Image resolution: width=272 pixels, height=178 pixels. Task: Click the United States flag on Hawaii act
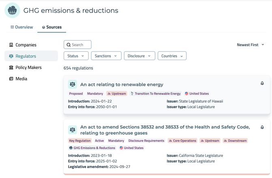click(187, 94)
